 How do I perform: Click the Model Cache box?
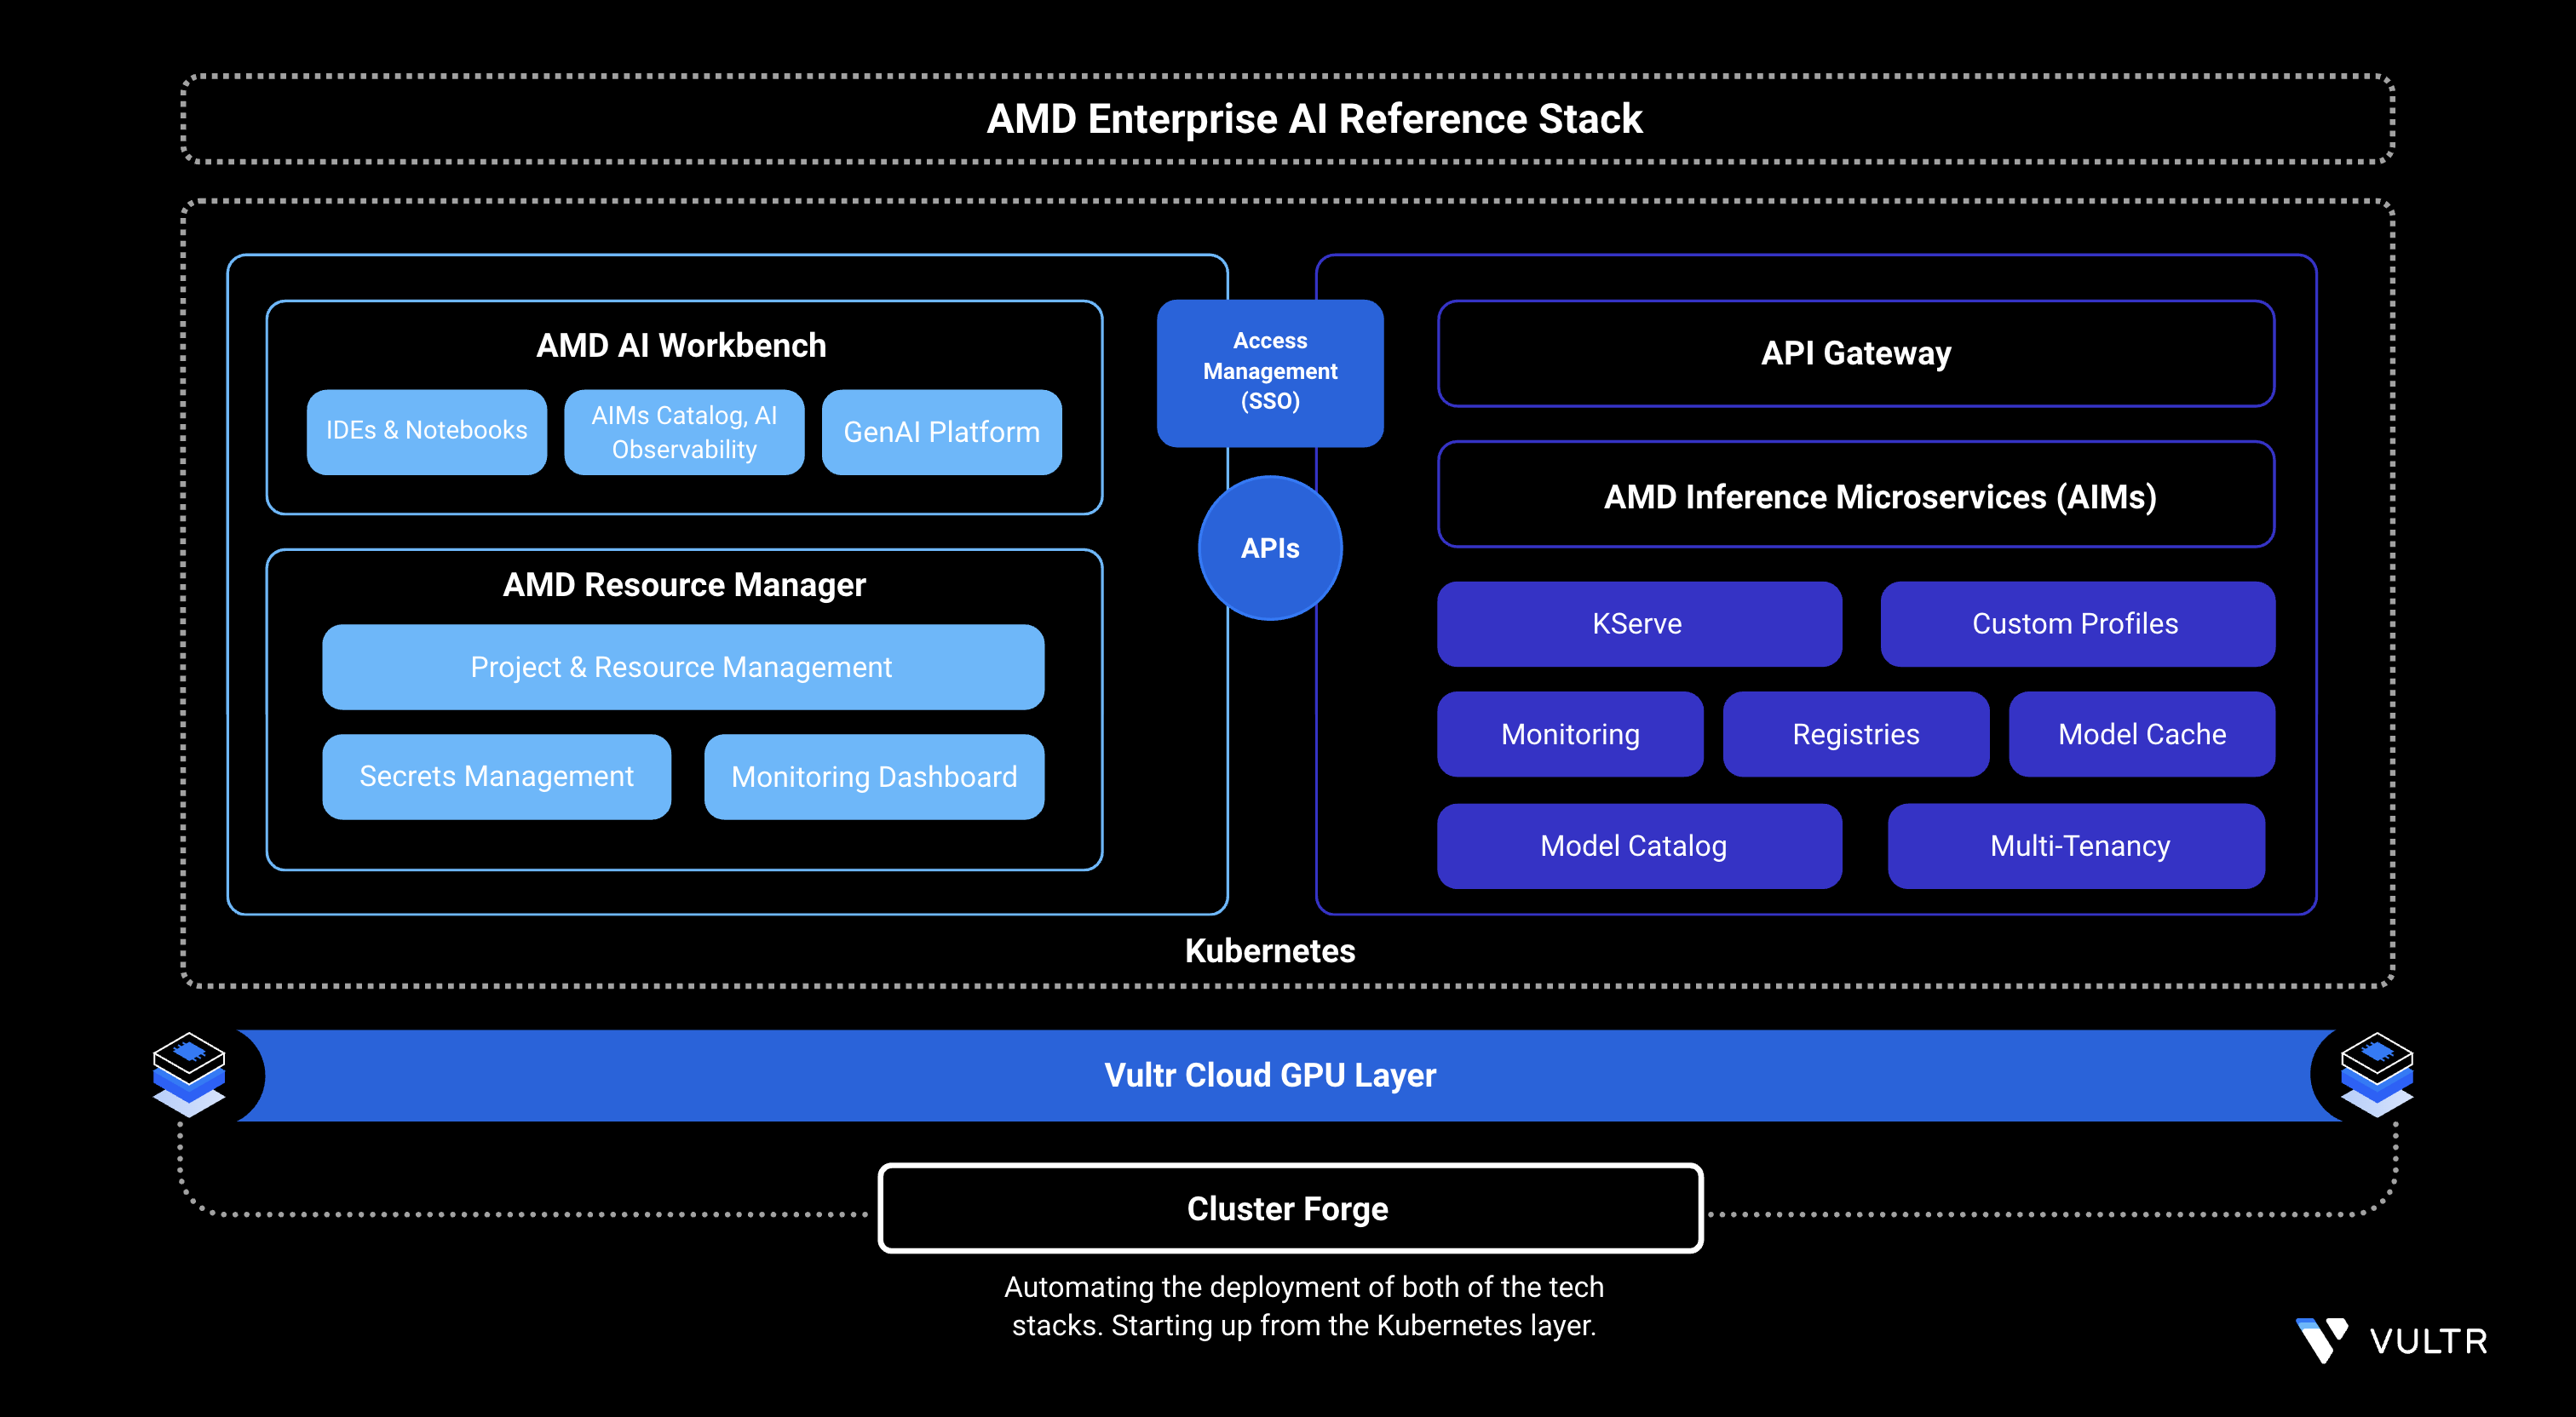point(2141,734)
